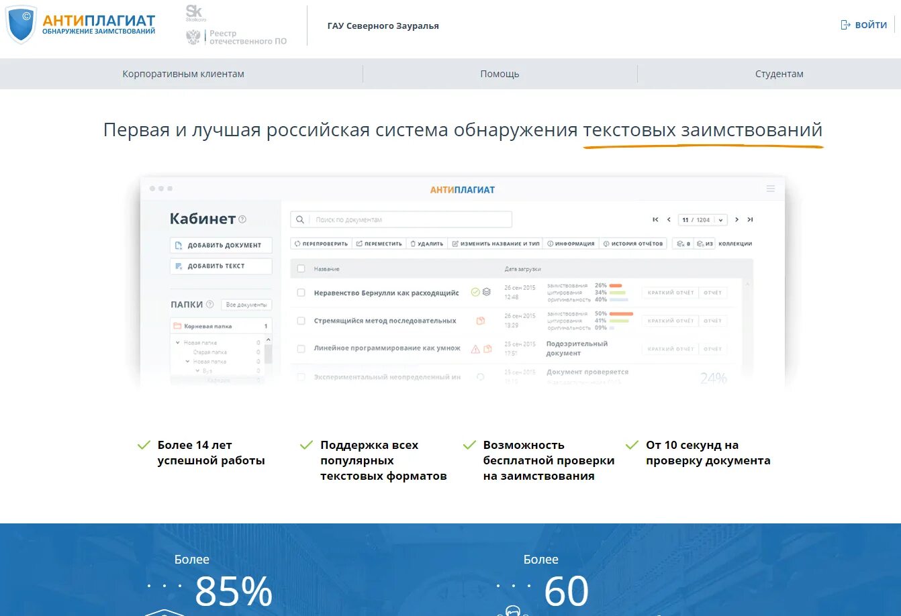Tick checkbox for Стремящийся метод document
This screenshot has width=901, height=616.
(x=301, y=321)
